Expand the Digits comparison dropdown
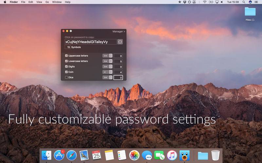Image resolution: width=262 pixels, height=163 pixels. [107, 67]
